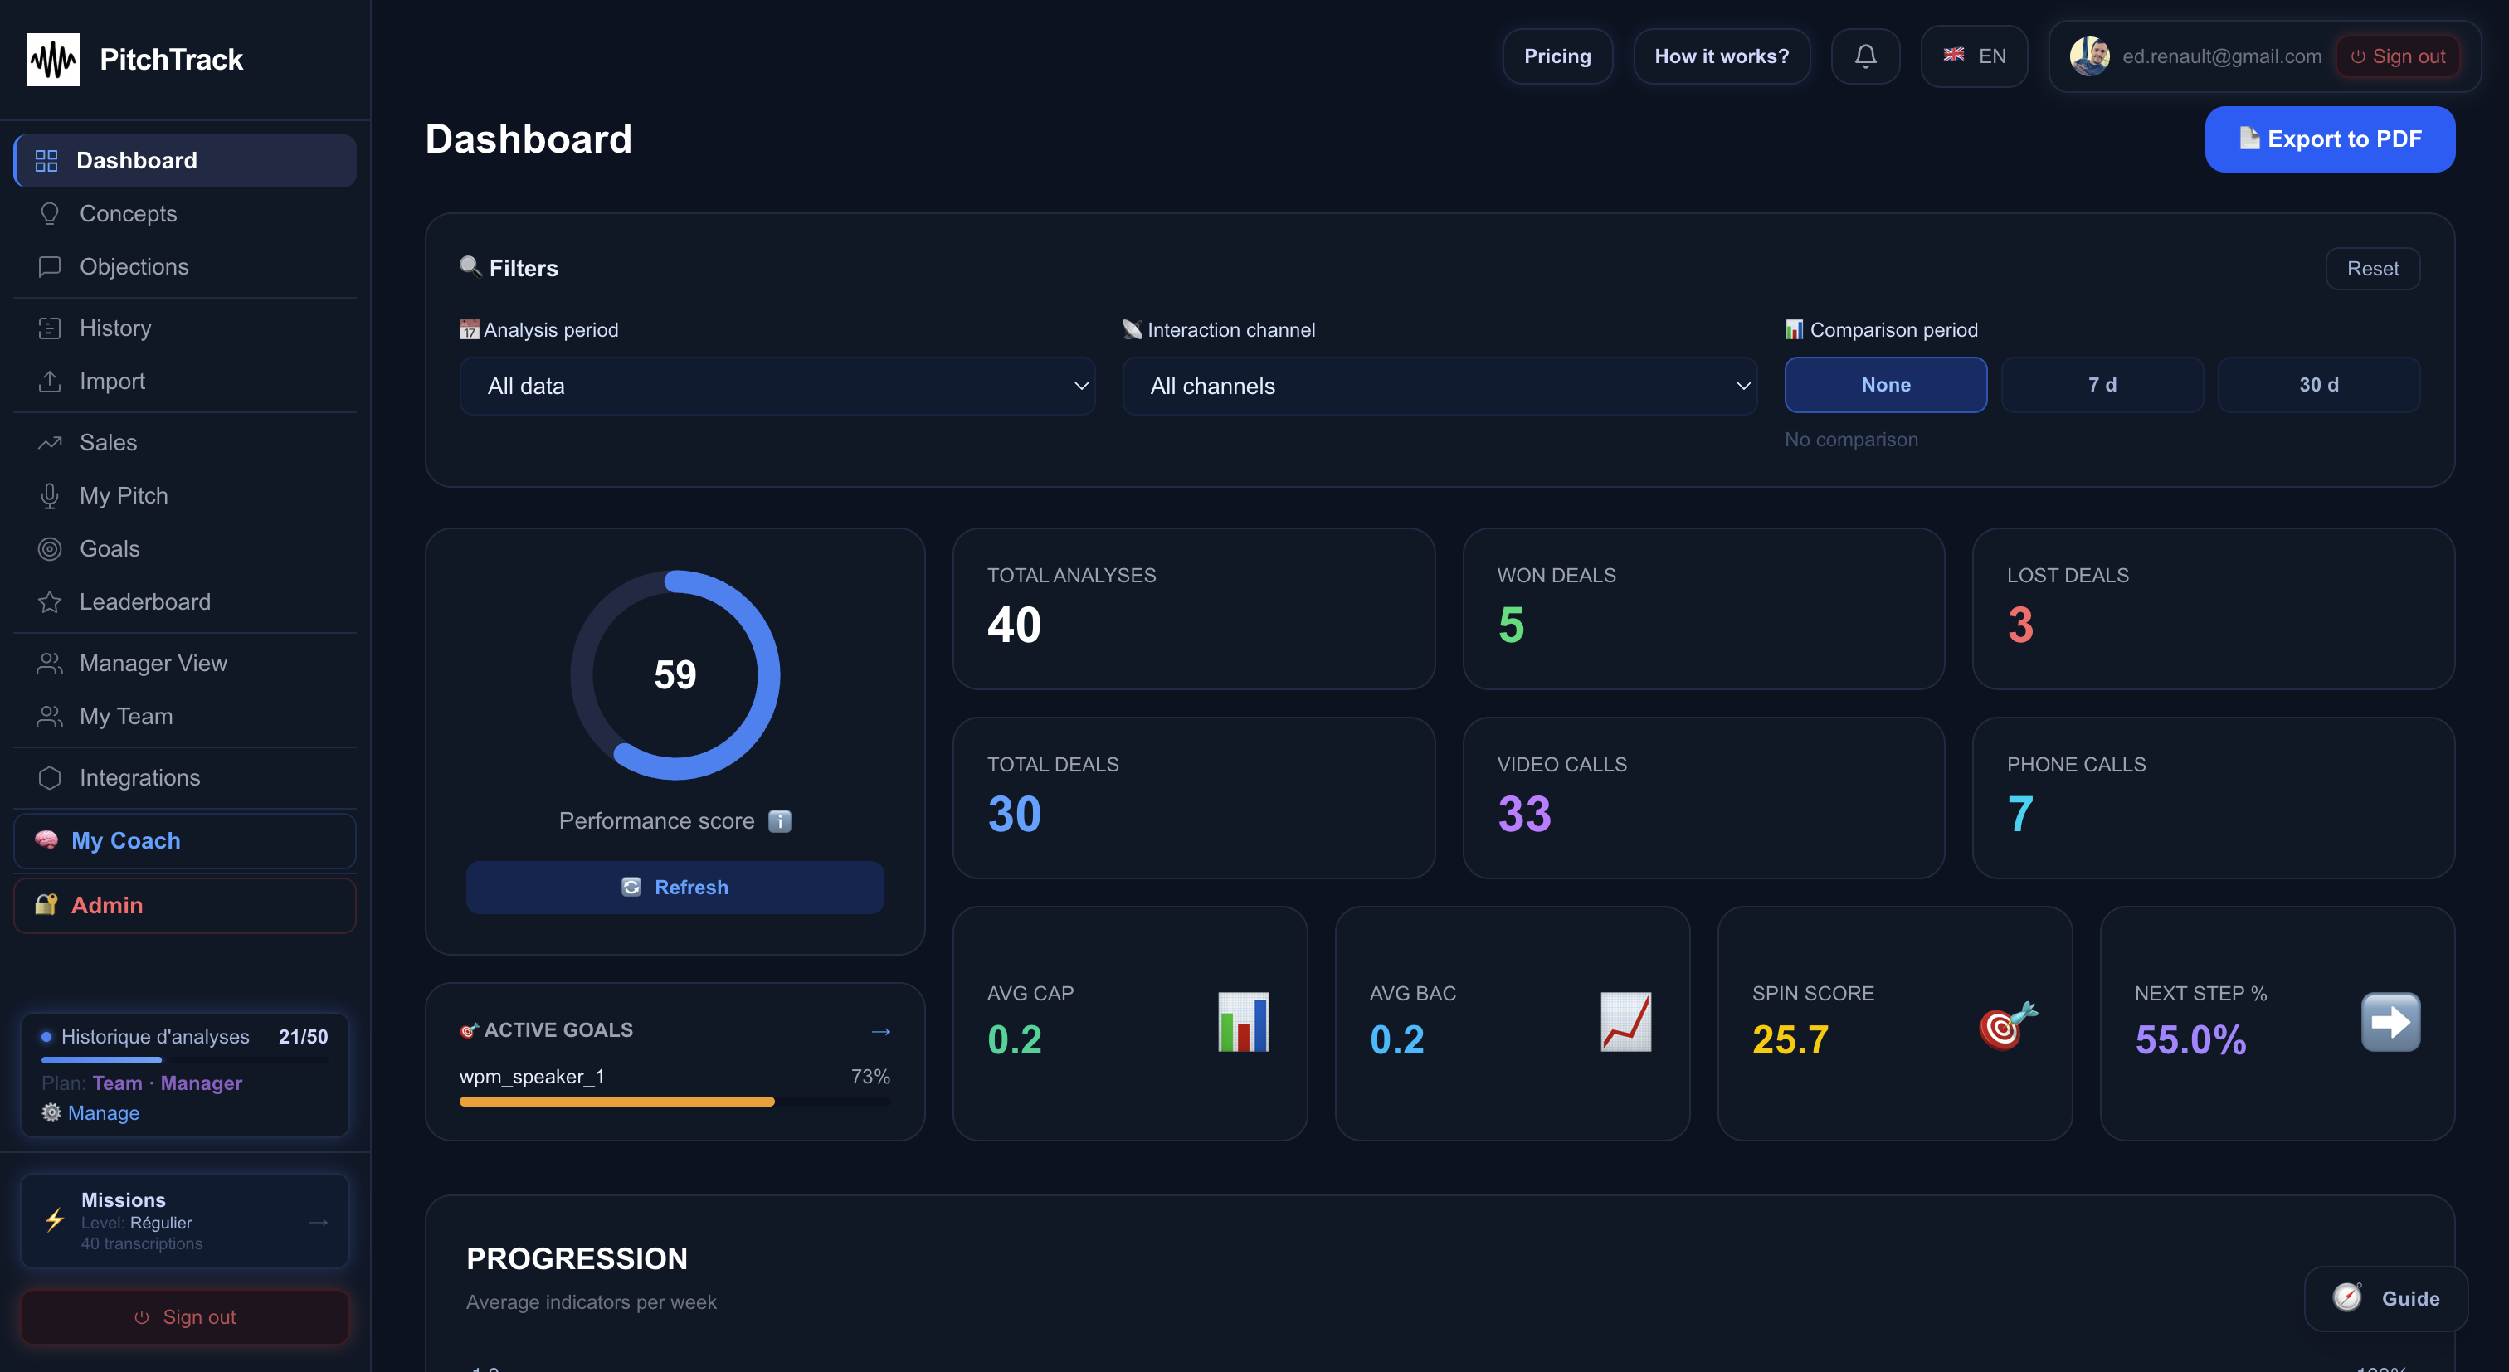
Task: Open the Interaction channel dropdown
Action: coord(1440,386)
